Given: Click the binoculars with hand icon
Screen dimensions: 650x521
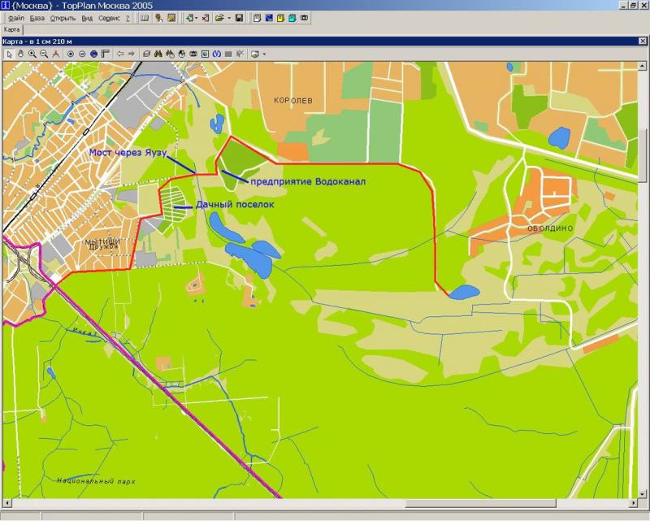Looking at the screenshot, I should click(170, 54).
